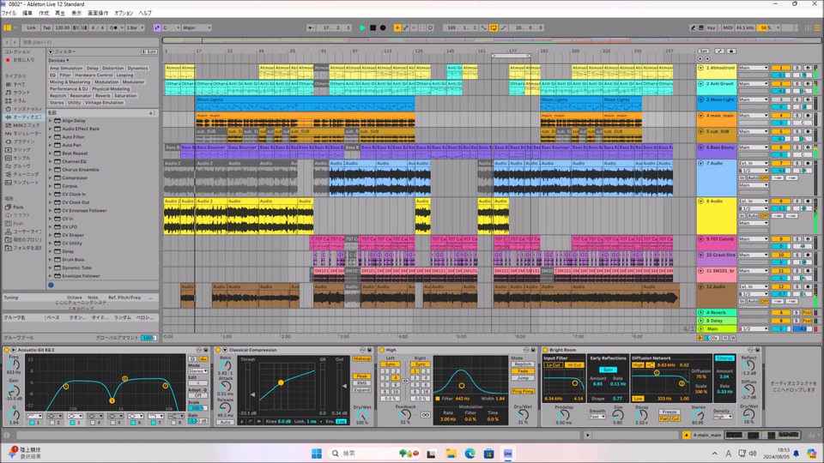824x463 pixels.
Task: Select RMS mode on compressor
Action: tap(361, 383)
